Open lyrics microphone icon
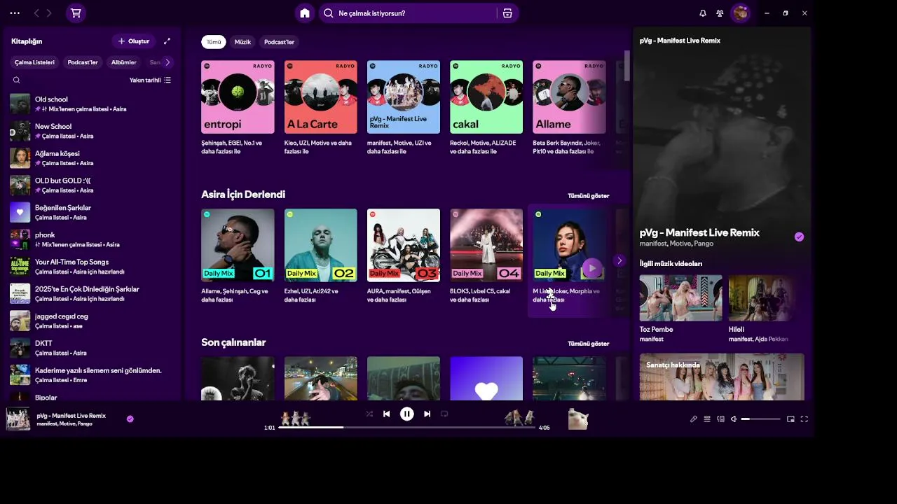Viewport: 897px width, 504px height. click(693, 419)
